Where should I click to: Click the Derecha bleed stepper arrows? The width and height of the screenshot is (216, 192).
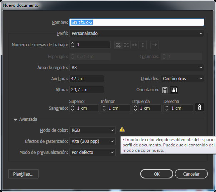click(x=167, y=108)
